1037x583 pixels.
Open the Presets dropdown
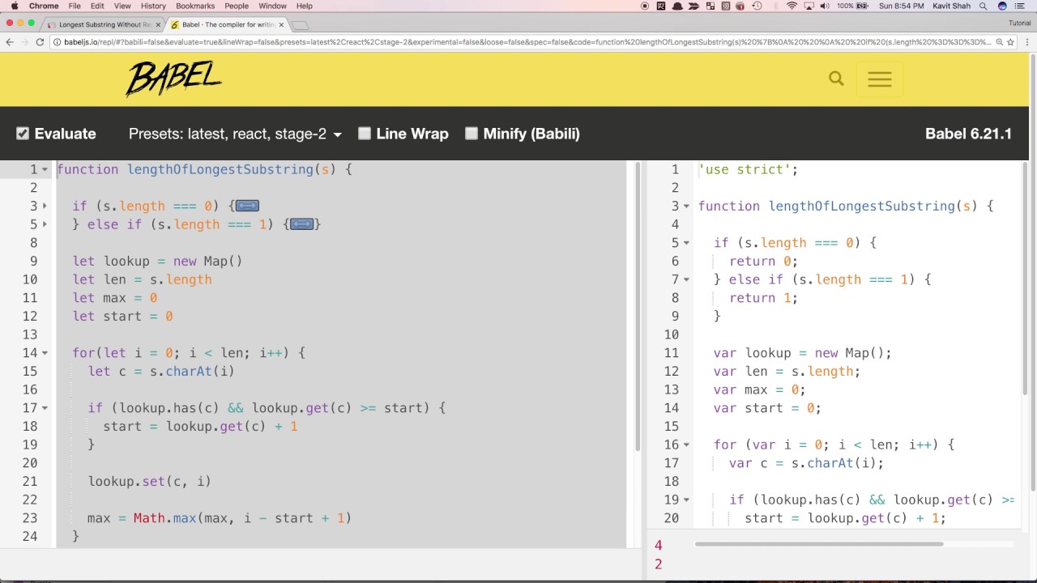[x=235, y=134]
